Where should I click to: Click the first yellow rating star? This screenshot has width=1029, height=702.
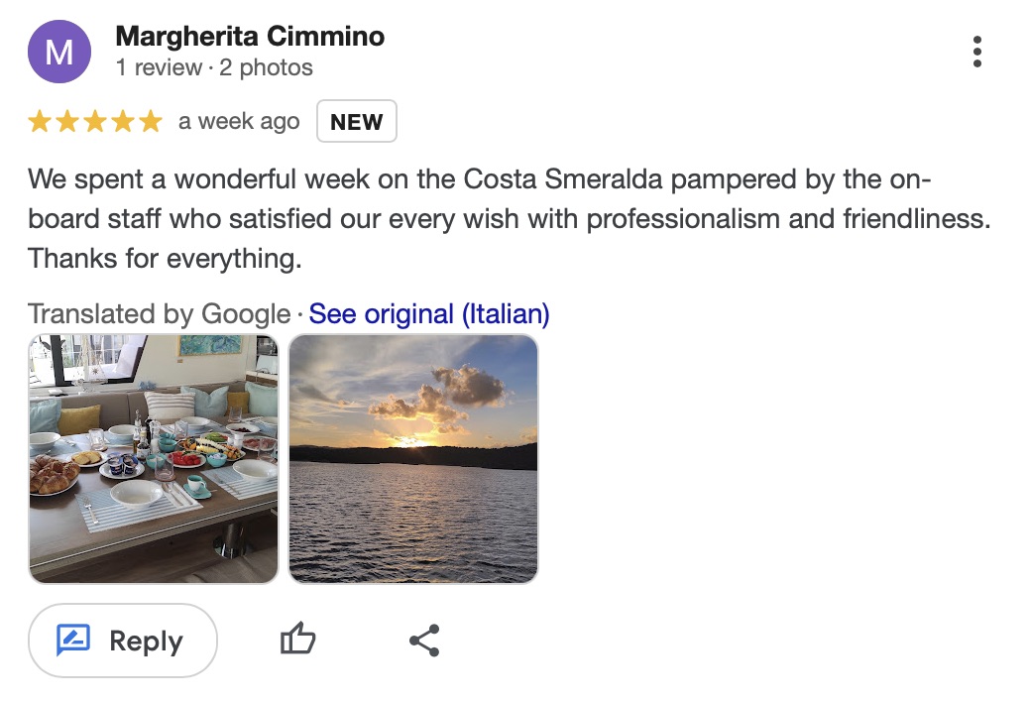pos(40,122)
